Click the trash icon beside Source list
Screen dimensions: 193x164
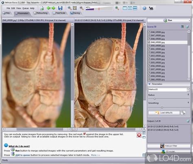point(187,27)
